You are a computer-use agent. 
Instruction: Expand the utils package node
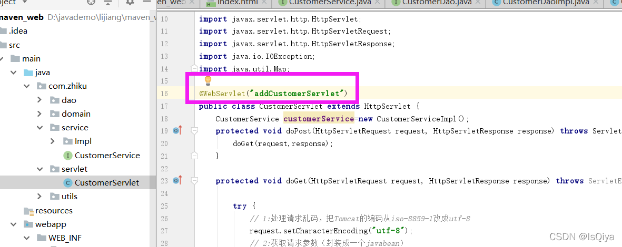coord(40,197)
